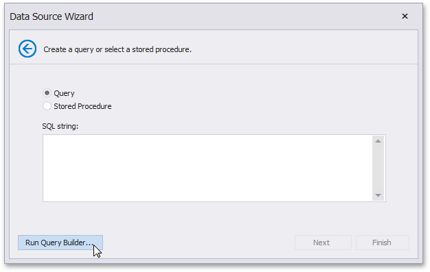This screenshot has height=272, width=430.
Task: Focus the SQL string text area
Action: tap(207, 169)
